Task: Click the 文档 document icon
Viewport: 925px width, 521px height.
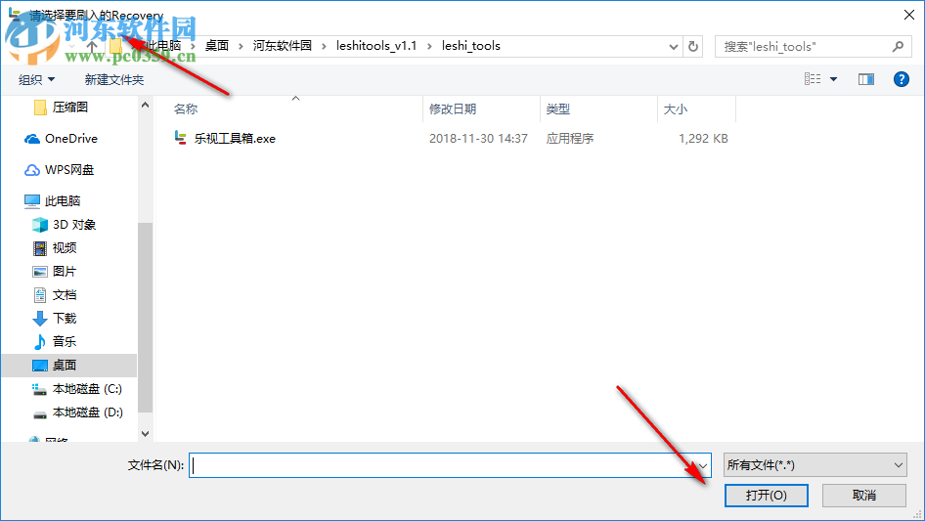Action: point(39,295)
